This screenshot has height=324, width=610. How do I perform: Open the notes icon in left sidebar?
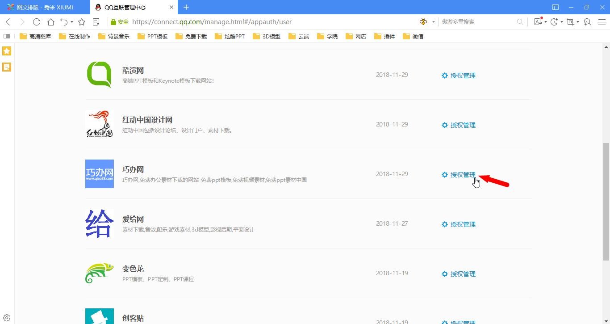point(7,67)
